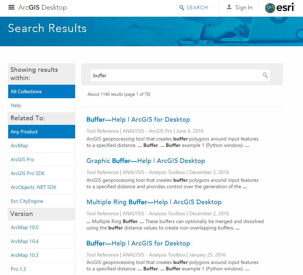Click the 'Showing results within:' heading

pos(34,74)
